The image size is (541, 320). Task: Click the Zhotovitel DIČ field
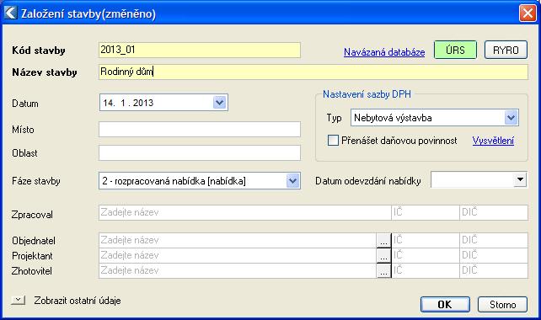click(x=494, y=270)
